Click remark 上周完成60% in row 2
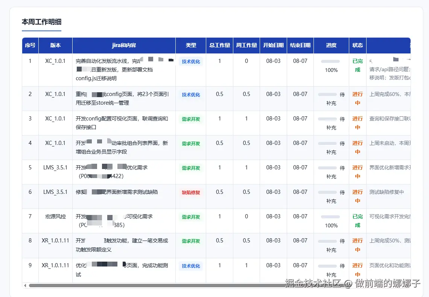This screenshot has height=297, width=429. coord(389,94)
